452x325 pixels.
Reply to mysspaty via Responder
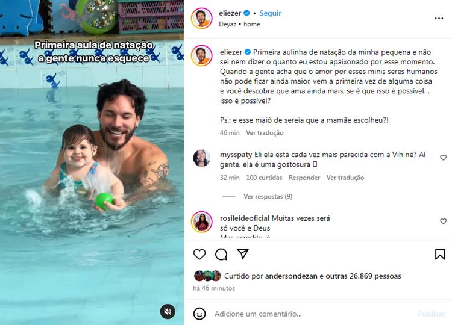tap(304, 178)
